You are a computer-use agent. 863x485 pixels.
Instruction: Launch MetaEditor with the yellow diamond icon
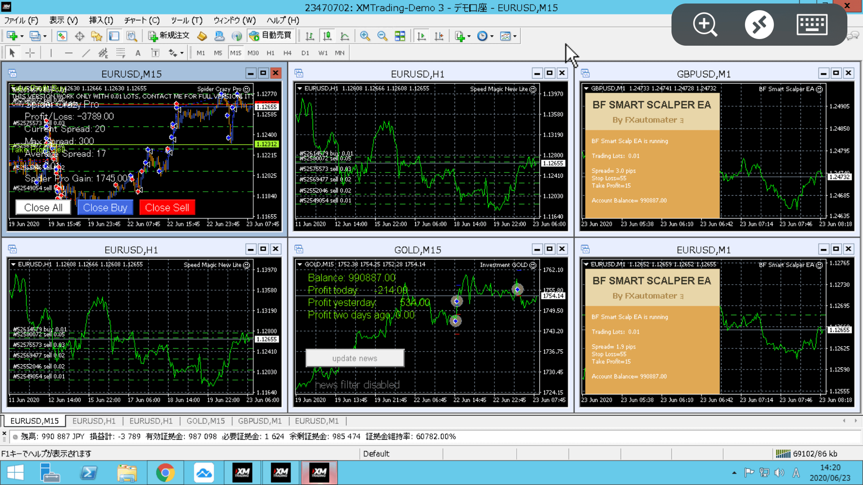point(202,36)
